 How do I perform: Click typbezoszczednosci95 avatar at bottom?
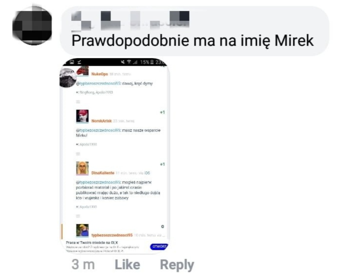point(82,230)
